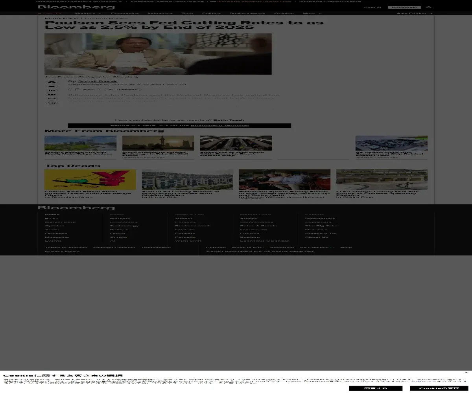This screenshot has height=393, width=472.
Task: Open the billionaire sports family story image
Action: pos(284,180)
